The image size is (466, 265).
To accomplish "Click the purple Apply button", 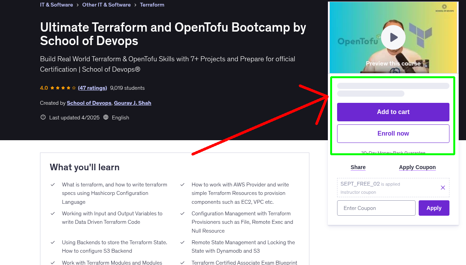I will 434,208.
